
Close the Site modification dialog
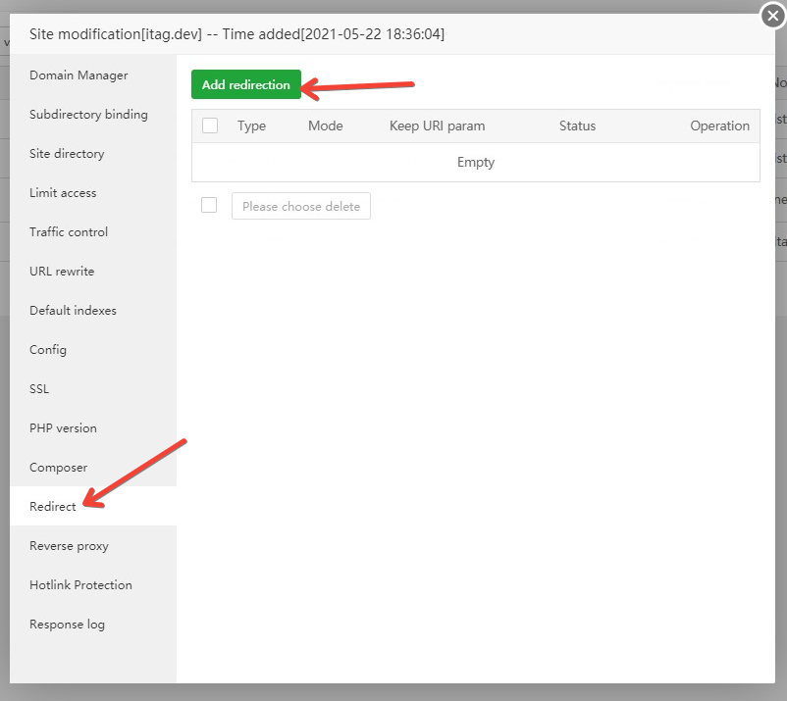773,16
